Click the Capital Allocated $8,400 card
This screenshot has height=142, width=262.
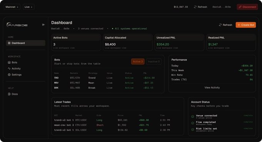tap(128, 43)
